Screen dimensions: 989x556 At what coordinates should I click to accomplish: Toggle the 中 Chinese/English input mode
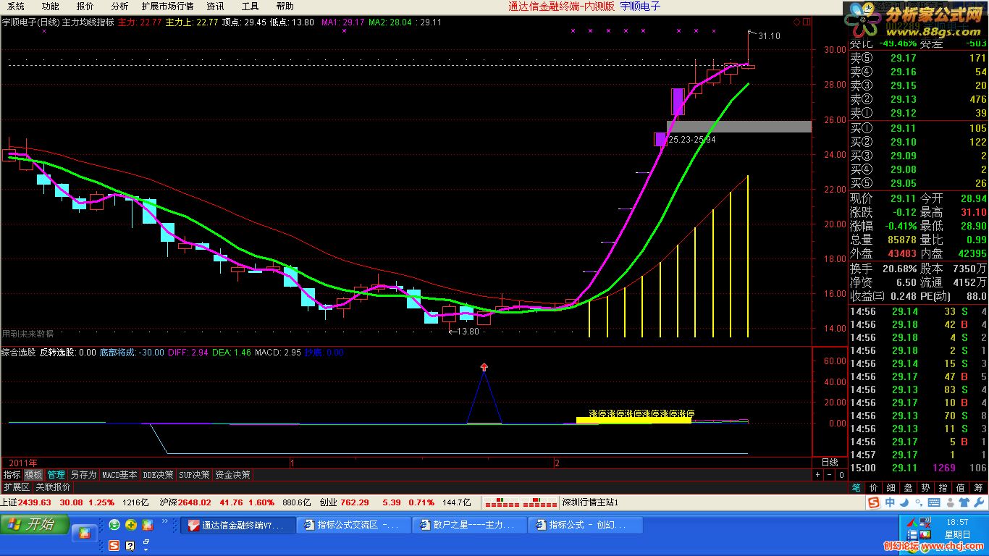point(889,502)
